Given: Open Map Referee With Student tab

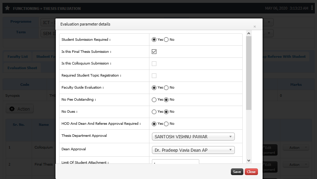Looking at the screenshot, I should click(x=286, y=57).
